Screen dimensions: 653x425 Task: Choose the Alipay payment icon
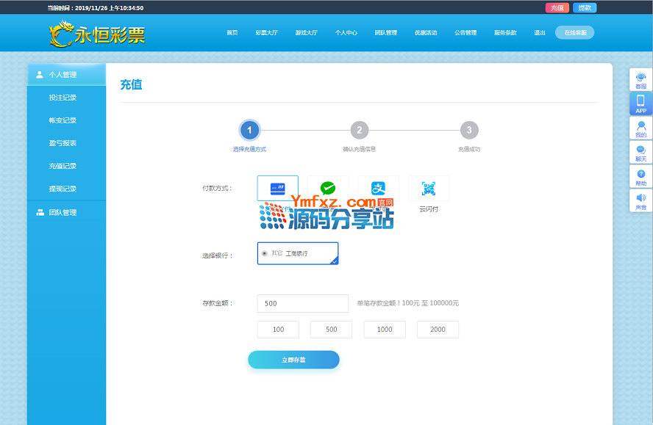click(x=378, y=189)
